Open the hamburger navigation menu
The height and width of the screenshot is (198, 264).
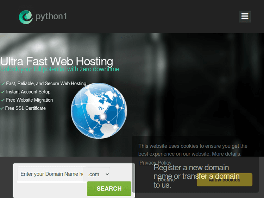pos(245,17)
